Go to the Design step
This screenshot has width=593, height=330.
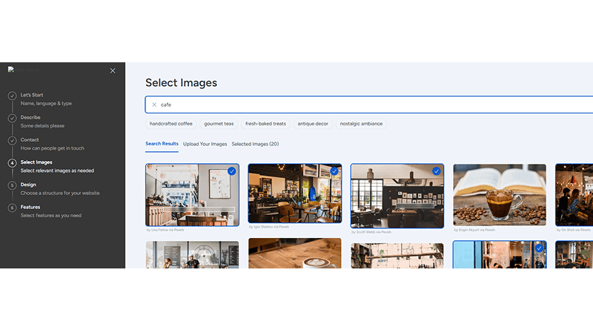28,185
